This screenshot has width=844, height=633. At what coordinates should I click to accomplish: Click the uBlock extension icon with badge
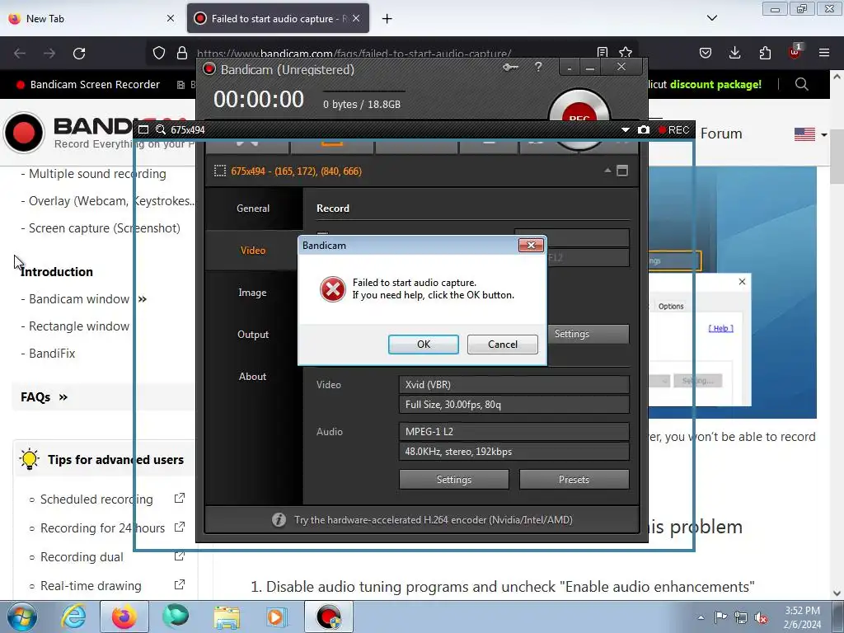(x=795, y=52)
